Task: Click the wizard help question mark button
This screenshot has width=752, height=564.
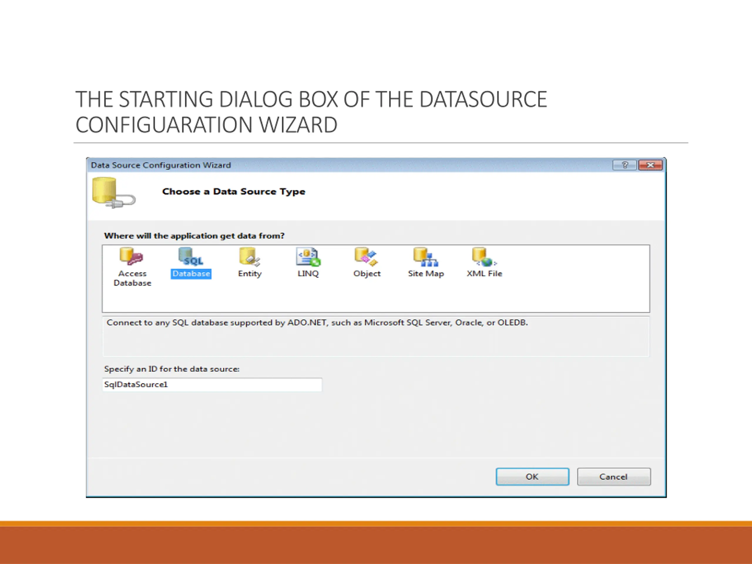Action: click(625, 165)
